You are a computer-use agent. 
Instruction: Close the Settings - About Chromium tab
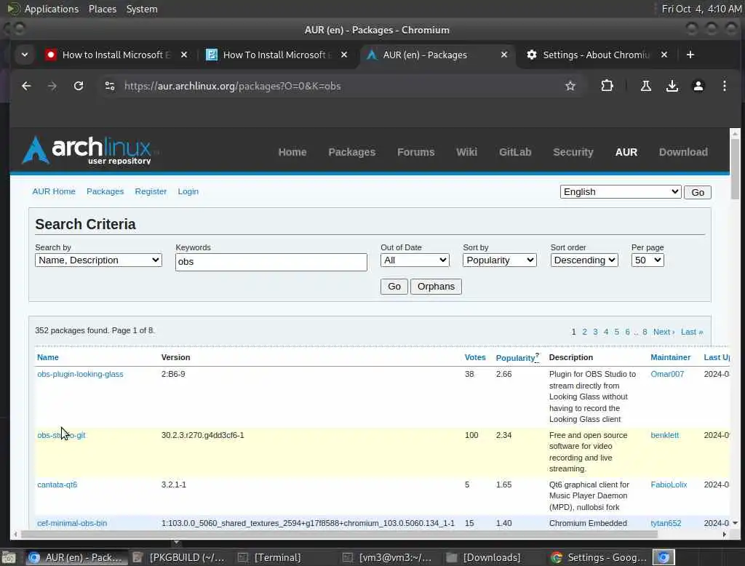[664, 55]
